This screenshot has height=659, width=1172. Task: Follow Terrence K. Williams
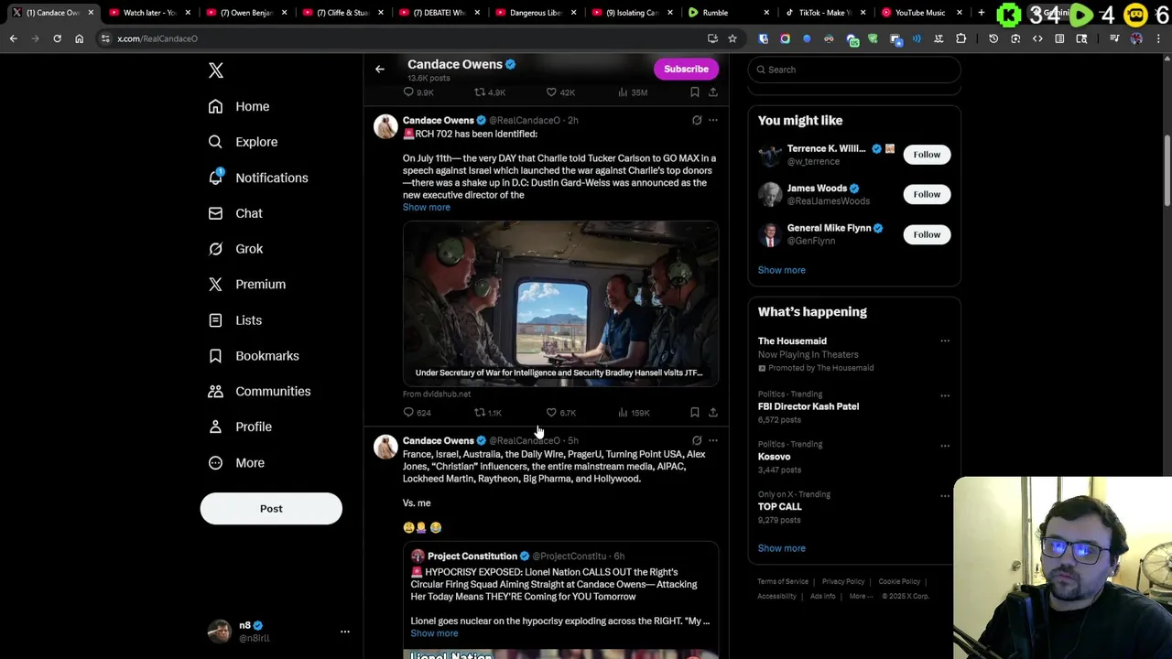coord(927,155)
